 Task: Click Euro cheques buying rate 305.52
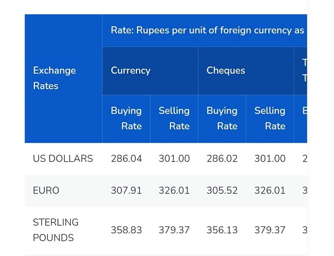click(x=222, y=191)
